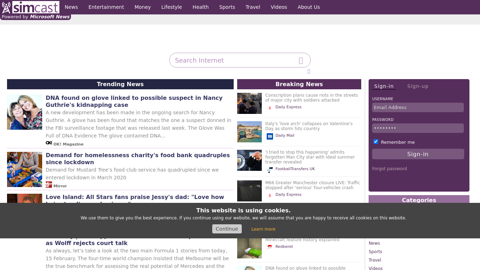Click the Forgot password link
Viewport: 480px width, 270px height.
[x=389, y=169]
